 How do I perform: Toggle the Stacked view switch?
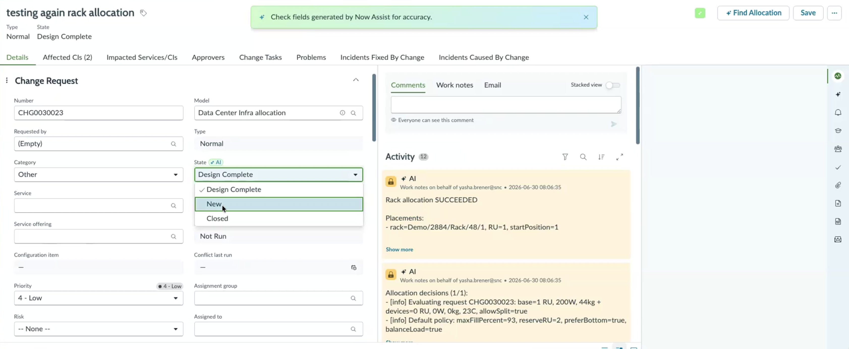click(613, 85)
